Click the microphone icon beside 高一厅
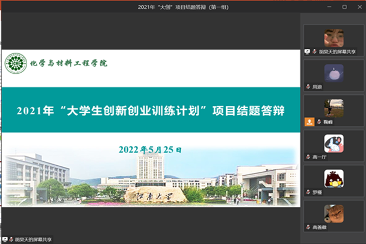Image resolution: width=366 pixels, height=244 pixels. (x=308, y=157)
